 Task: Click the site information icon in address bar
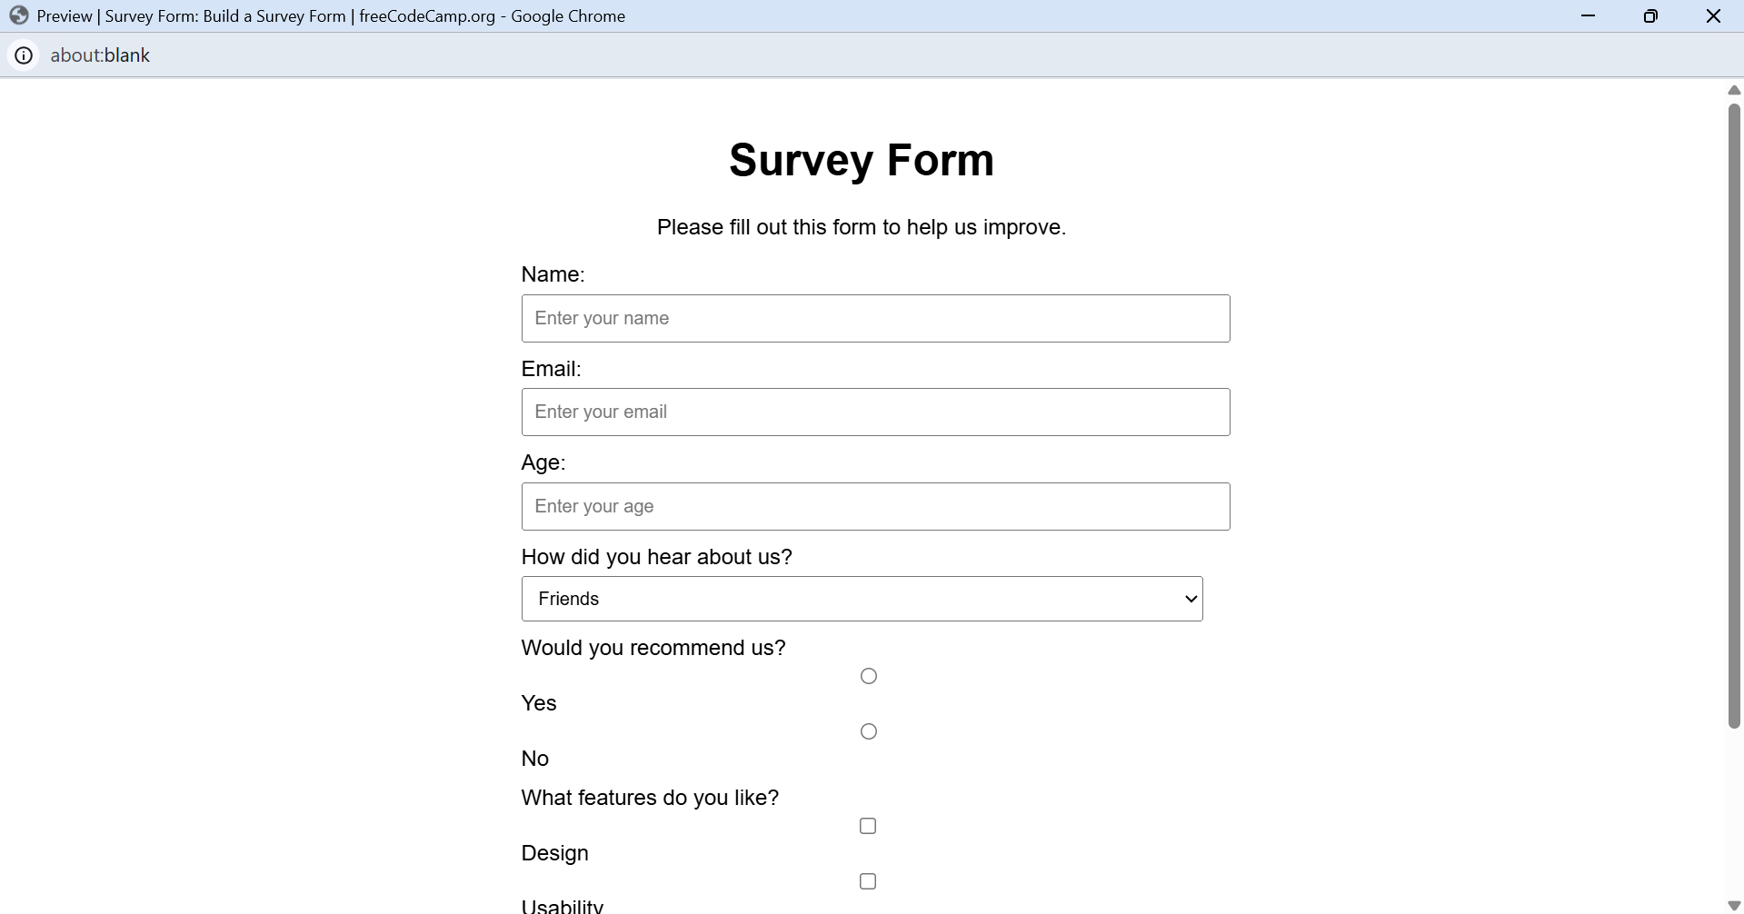(x=24, y=55)
